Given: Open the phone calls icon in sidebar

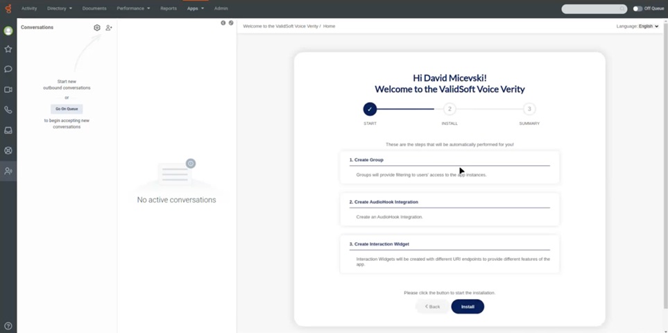Looking at the screenshot, I should tap(8, 110).
